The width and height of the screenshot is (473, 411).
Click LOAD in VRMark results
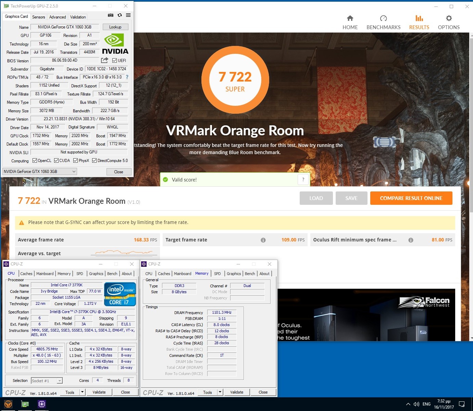point(316,198)
